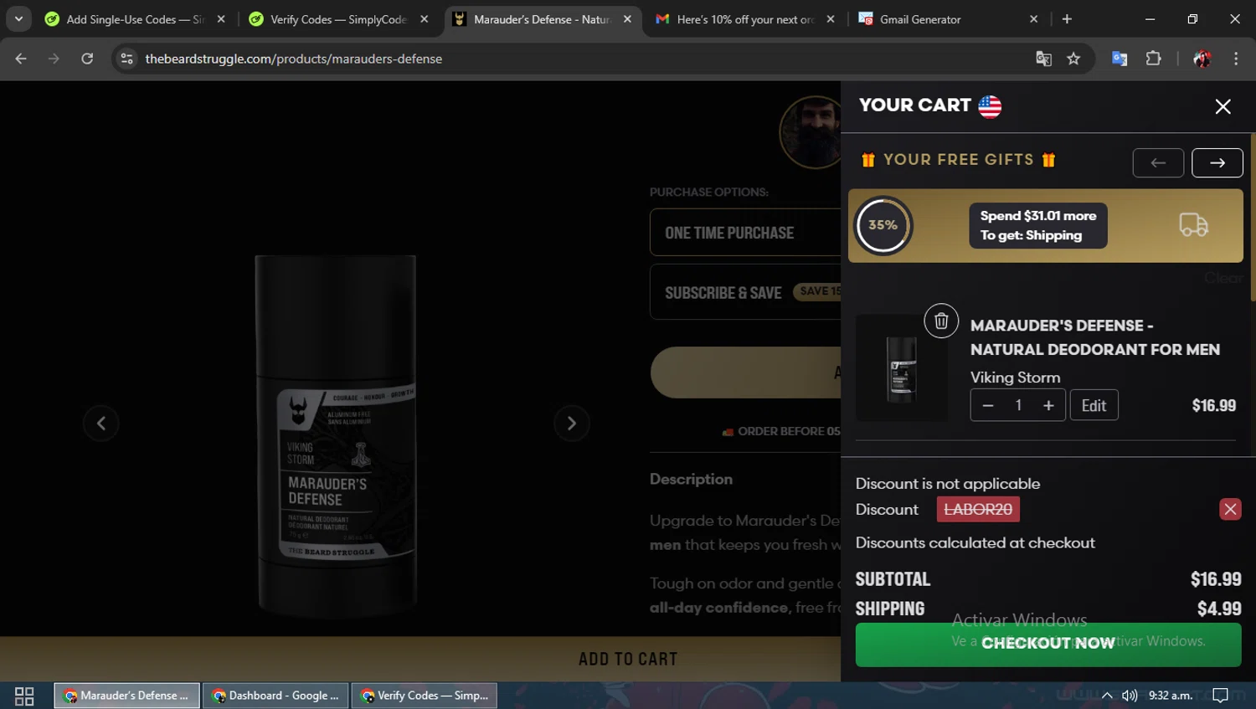This screenshot has height=709, width=1256.
Task: Open the volume speaker icon
Action: click(x=1130, y=696)
